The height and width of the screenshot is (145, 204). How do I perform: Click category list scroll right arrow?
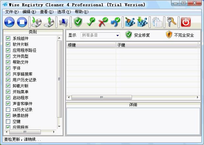tap(54, 132)
